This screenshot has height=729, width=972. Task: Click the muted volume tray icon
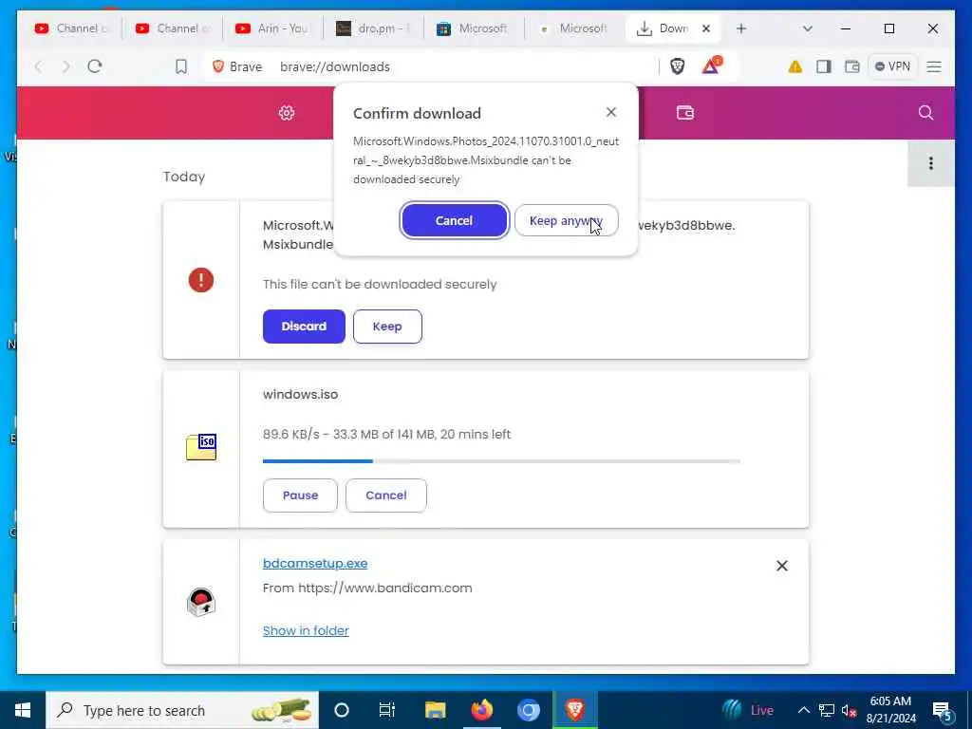[x=850, y=710]
